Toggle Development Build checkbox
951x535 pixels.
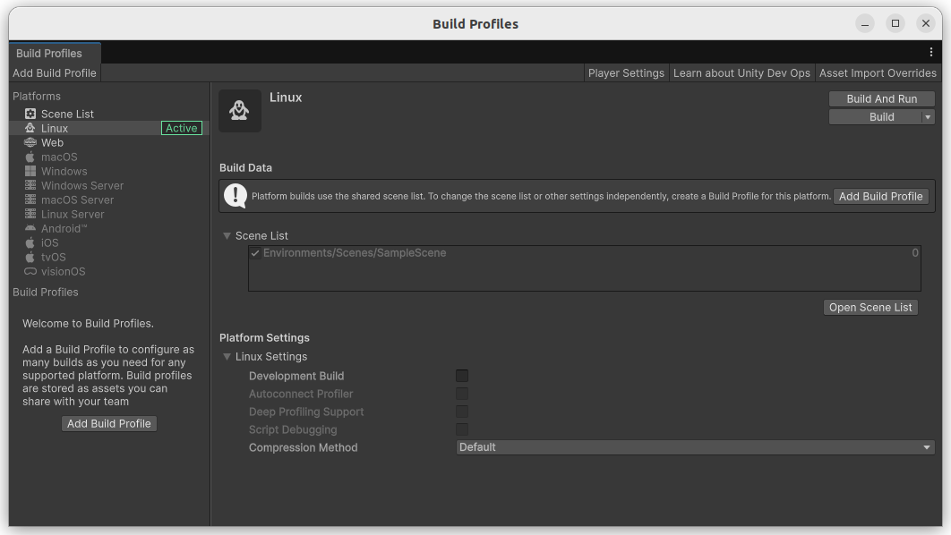point(462,376)
